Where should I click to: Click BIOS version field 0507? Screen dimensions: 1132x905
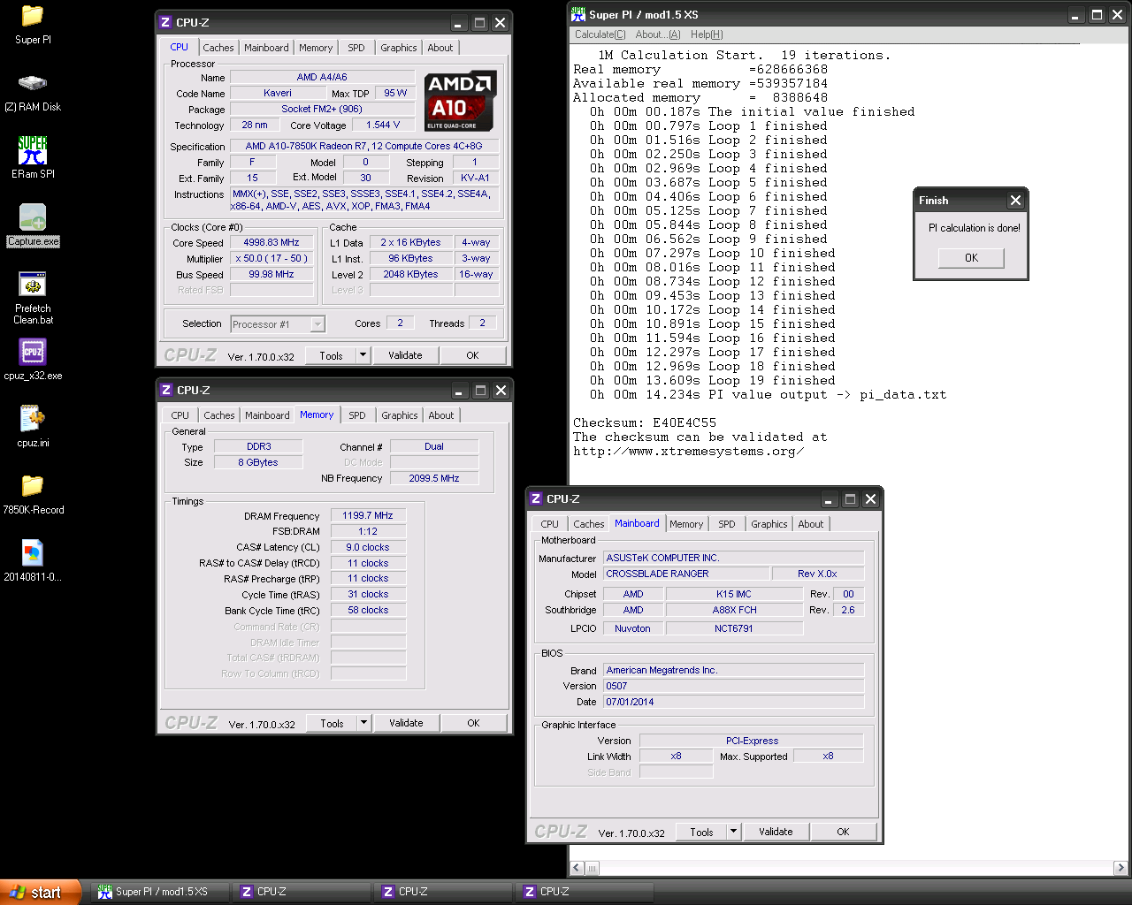(x=733, y=686)
